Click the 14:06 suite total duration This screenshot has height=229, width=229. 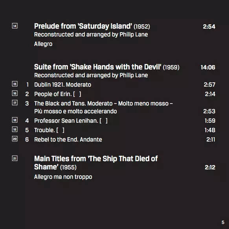pos(208,67)
